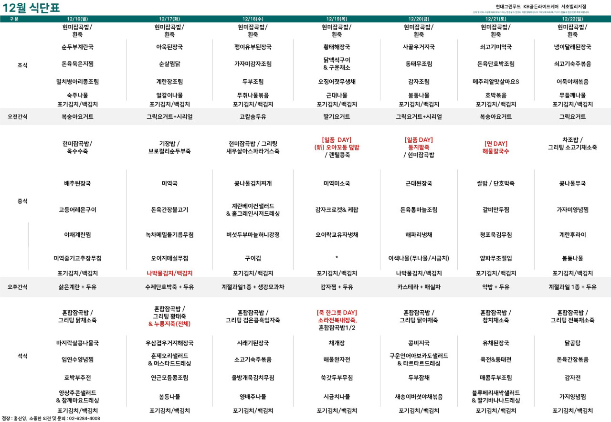Click the red 누룽지죽(전체) text

tap(169, 324)
